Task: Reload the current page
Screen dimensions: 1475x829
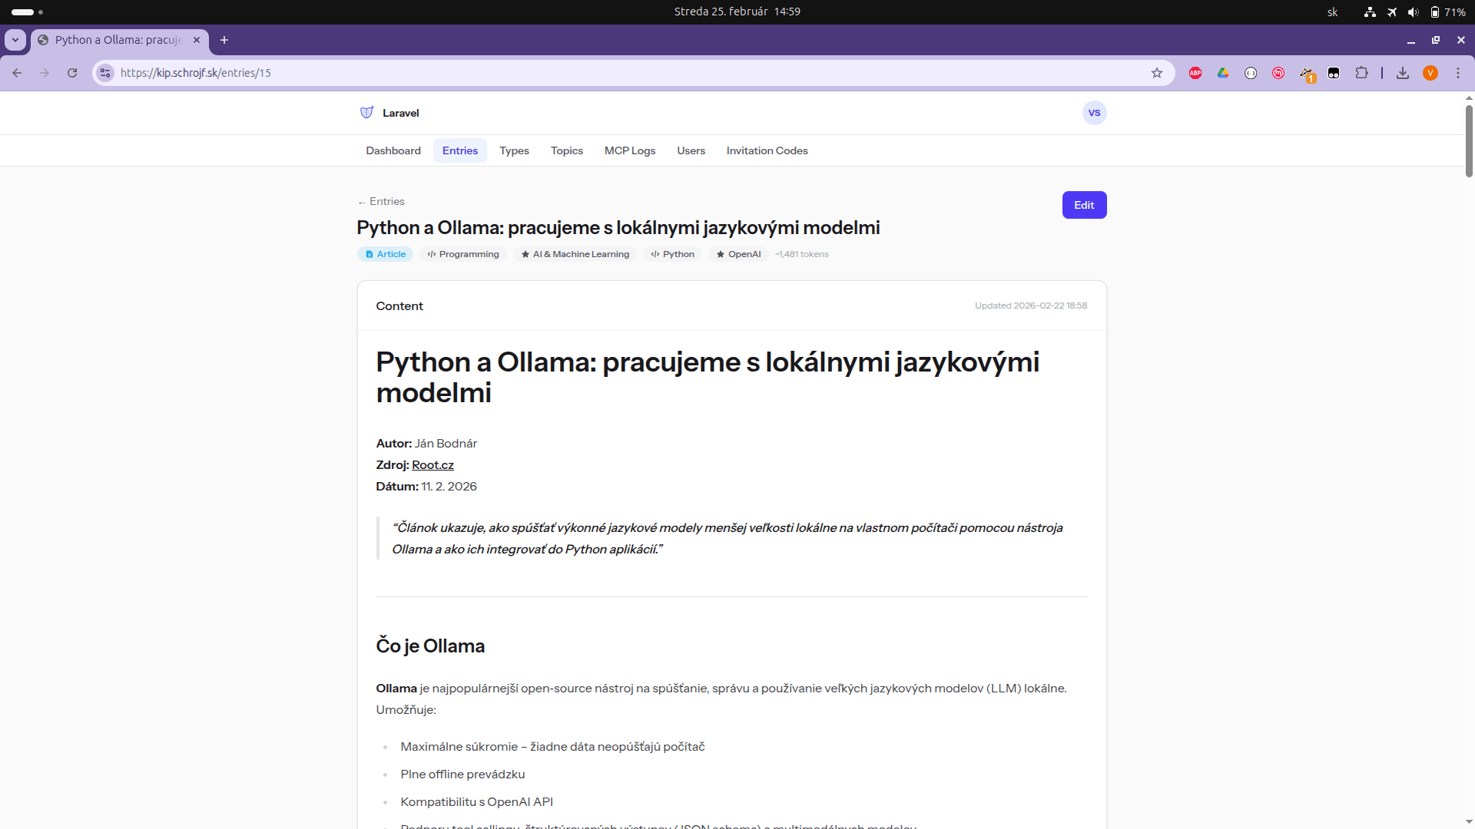Action: coord(72,73)
